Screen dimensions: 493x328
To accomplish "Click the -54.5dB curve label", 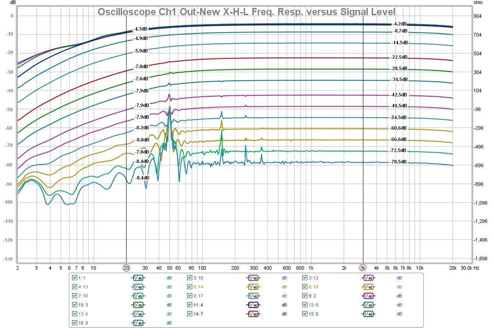I will tap(398, 118).
